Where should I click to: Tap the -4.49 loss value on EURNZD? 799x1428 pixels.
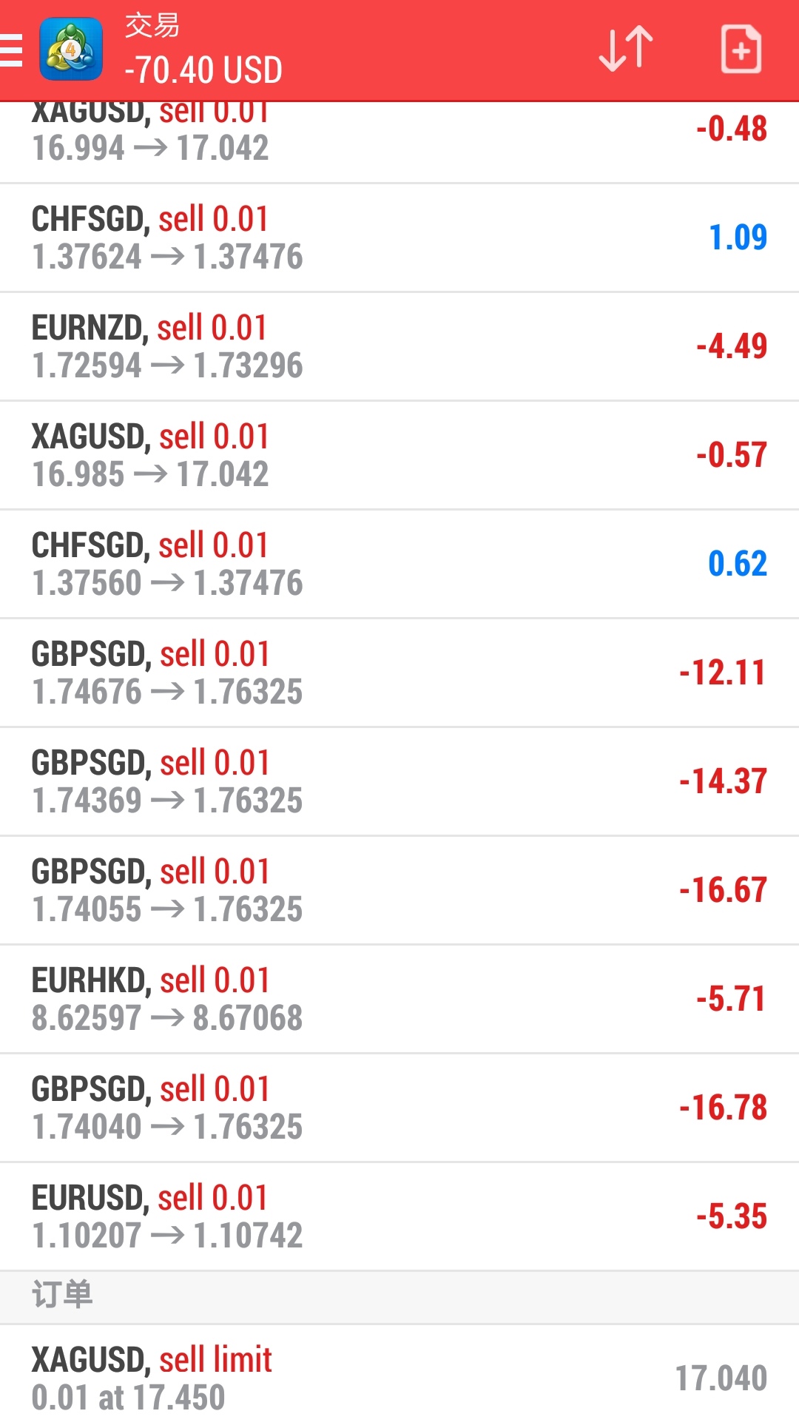pos(732,346)
